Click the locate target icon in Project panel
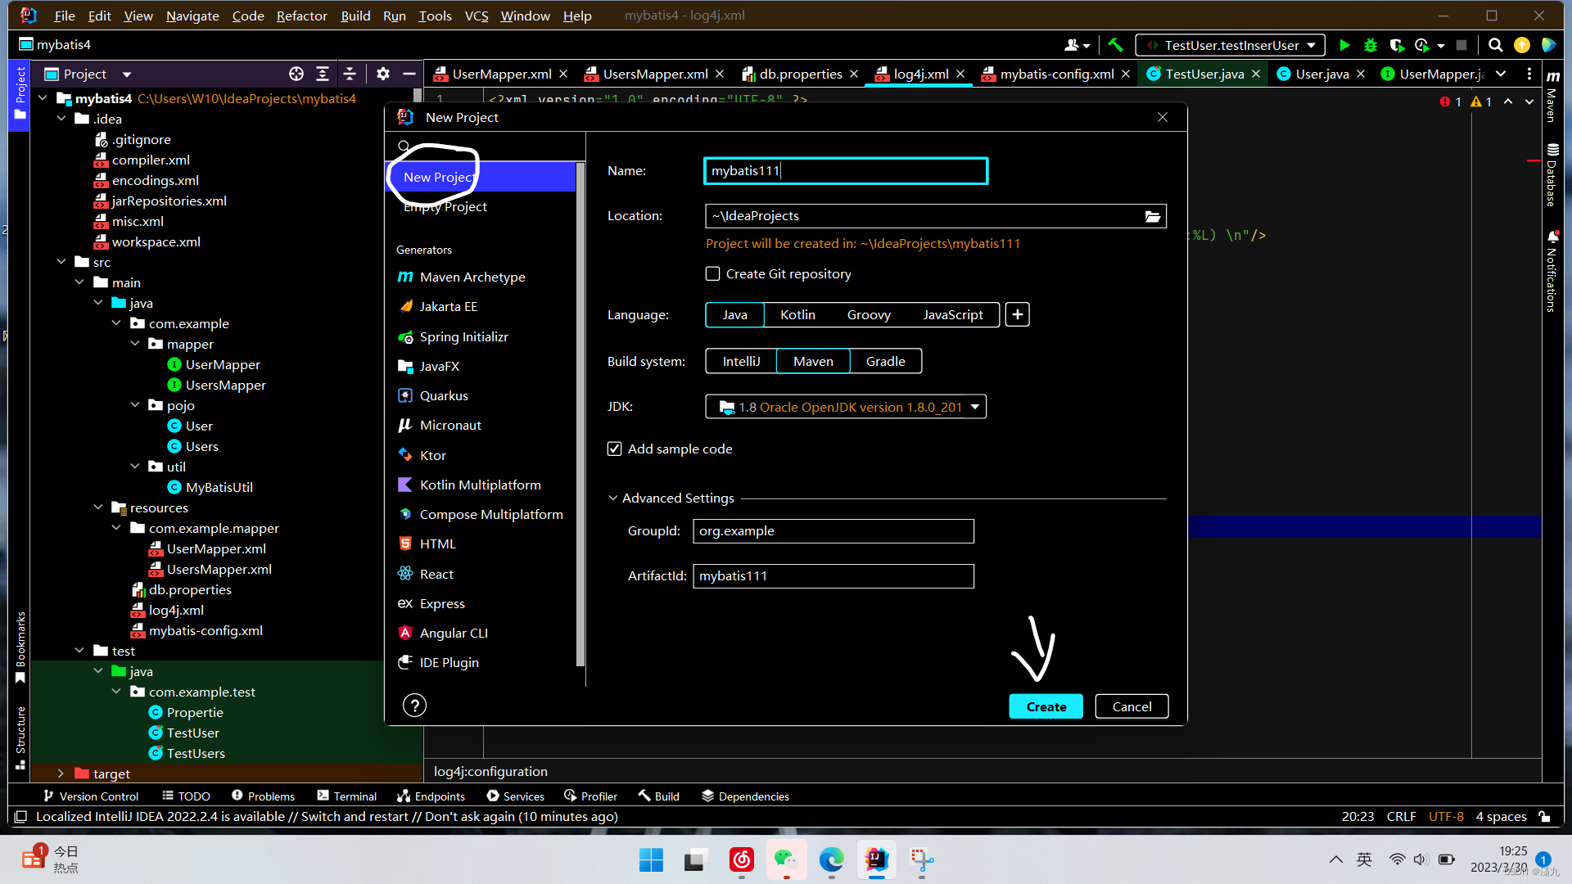Image resolution: width=1572 pixels, height=884 pixels. click(x=296, y=74)
